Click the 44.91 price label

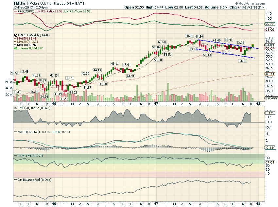tap(130, 76)
